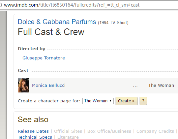The height and width of the screenshot is (139, 178).
Task: Click the Official Sites link
Action: click(x=68, y=131)
